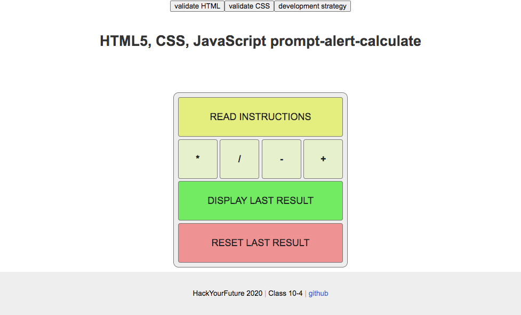This screenshot has height=315, width=521.
Task: Click the validate HTML button
Action: point(197,6)
